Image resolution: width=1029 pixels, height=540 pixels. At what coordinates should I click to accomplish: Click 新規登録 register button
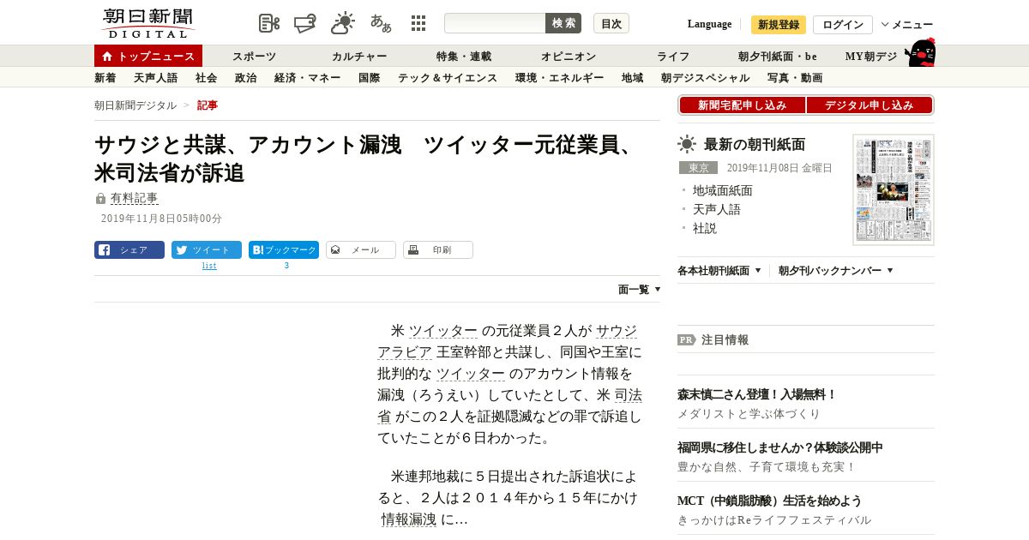coord(779,25)
